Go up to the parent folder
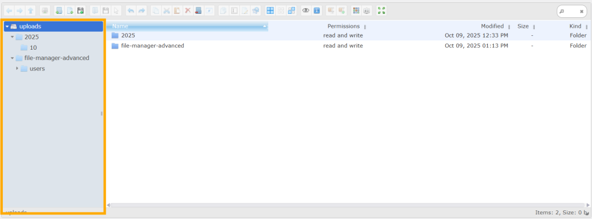The width and height of the screenshot is (592, 219). (x=31, y=11)
